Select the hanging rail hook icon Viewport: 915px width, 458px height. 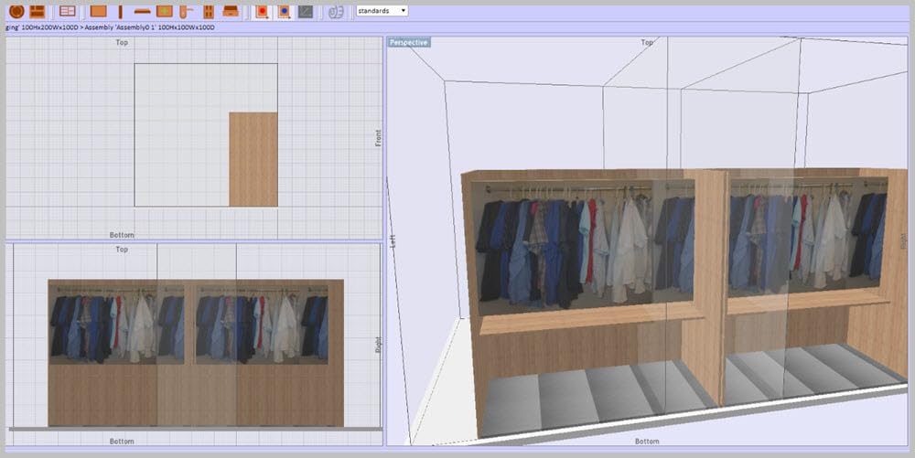186,11
